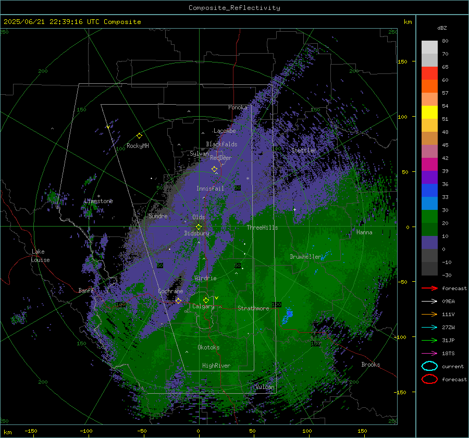Select the violet 36-39 dBZ swatch
469x438 pixels.
(429, 178)
